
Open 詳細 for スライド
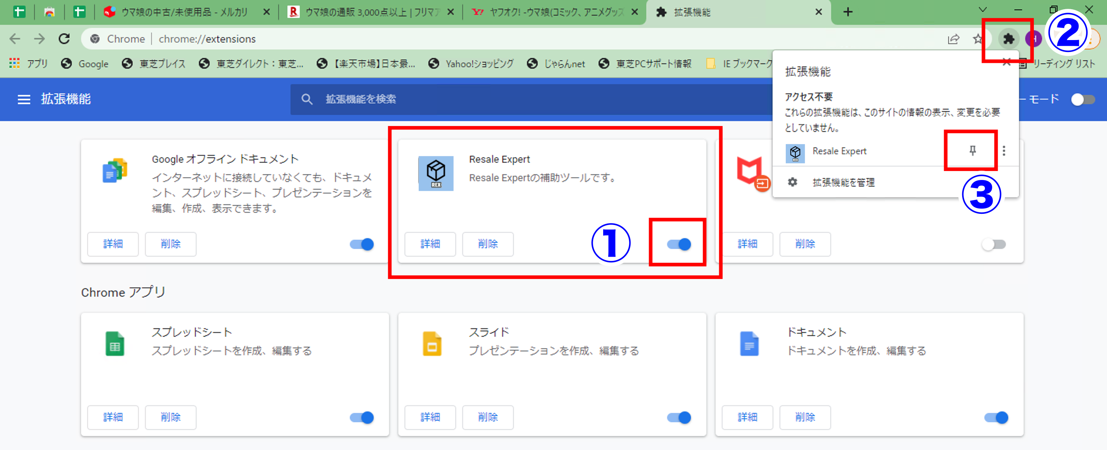point(430,417)
